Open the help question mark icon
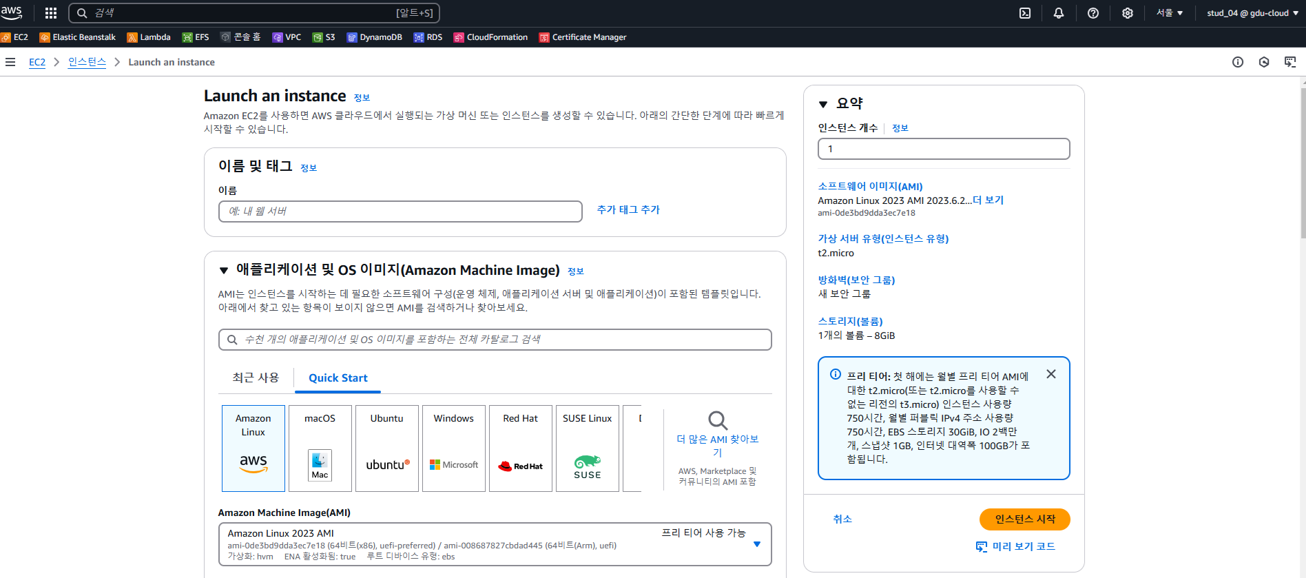Screen dimensions: 1306x578 tap(1093, 13)
